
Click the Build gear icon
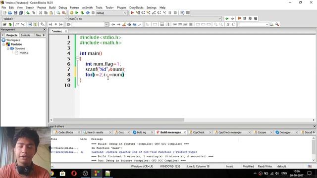(71, 13)
